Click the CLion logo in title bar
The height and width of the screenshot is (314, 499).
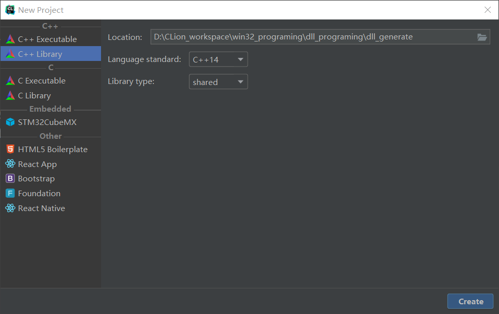(x=10, y=9)
